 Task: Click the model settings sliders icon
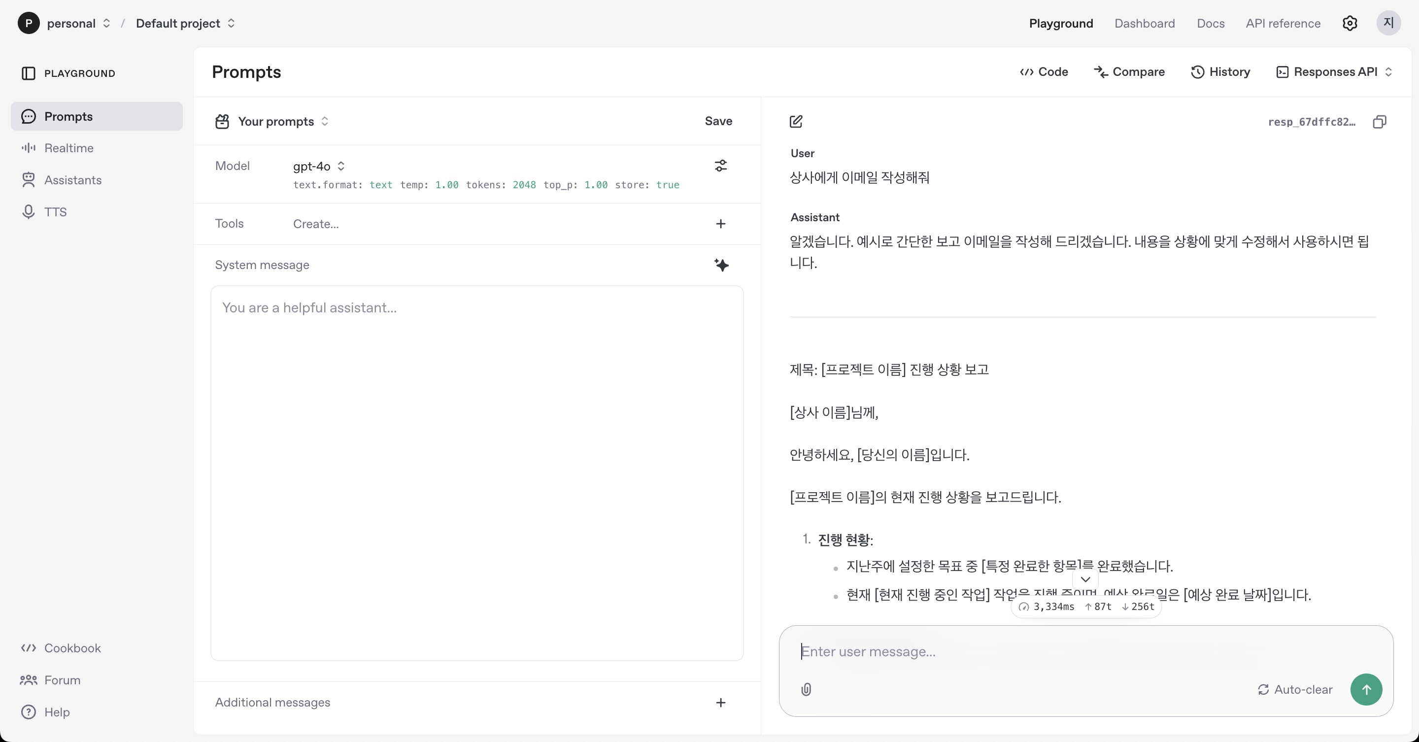tap(720, 166)
